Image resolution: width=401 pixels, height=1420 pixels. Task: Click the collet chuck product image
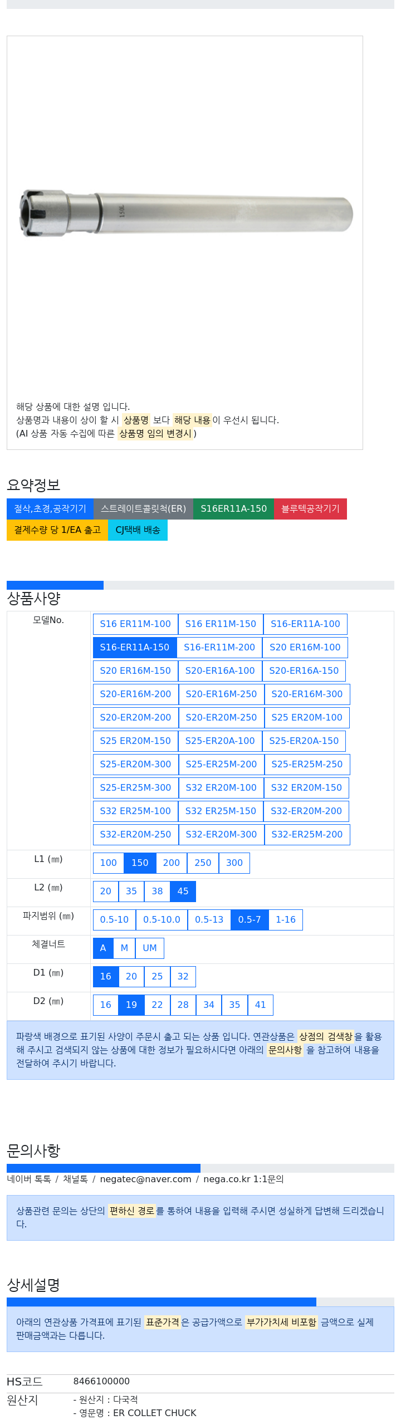point(185,213)
